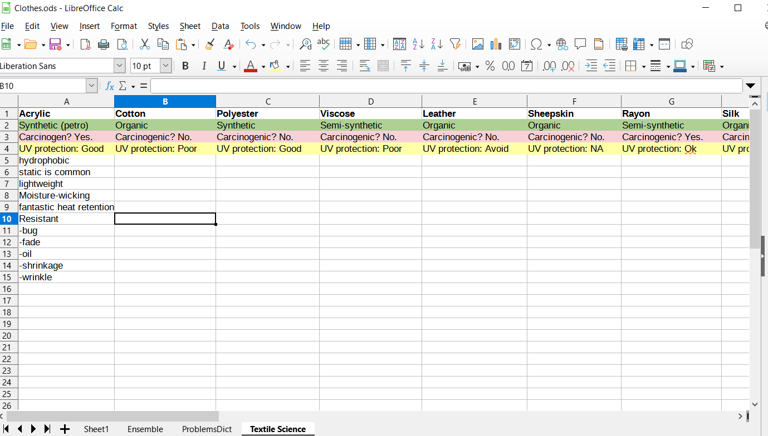Viewport: 768px width, 436px height.
Task: Toggle Wrap Text
Action: pos(365,66)
